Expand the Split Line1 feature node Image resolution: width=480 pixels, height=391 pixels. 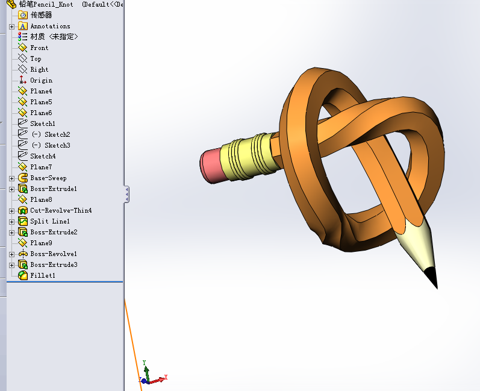pos(11,222)
